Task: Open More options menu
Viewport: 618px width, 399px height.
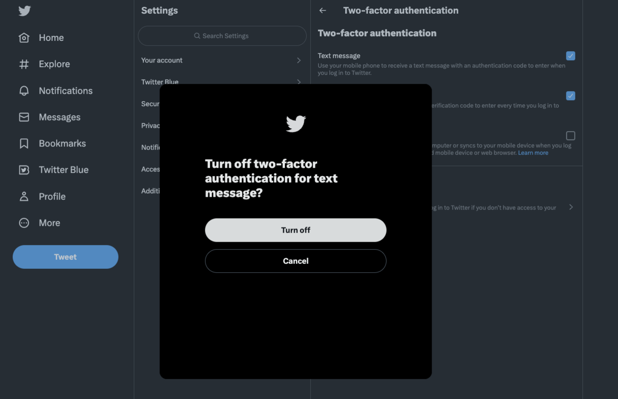Action: pyautogui.click(x=49, y=222)
